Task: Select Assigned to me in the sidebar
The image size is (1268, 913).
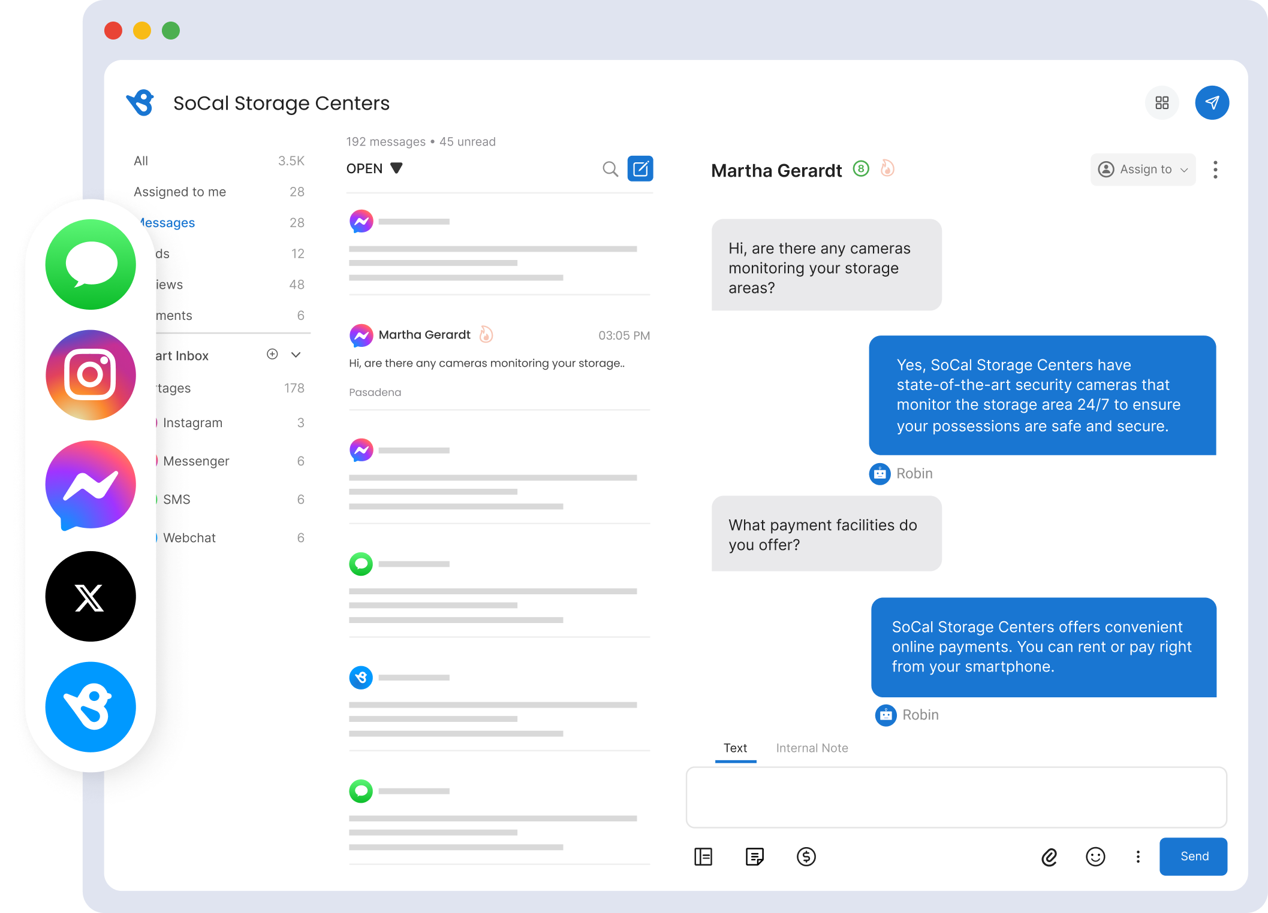Action: pyautogui.click(x=179, y=192)
